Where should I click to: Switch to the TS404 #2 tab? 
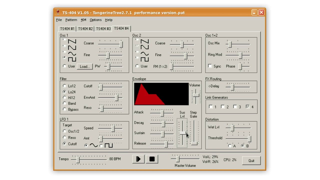point(85,29)
